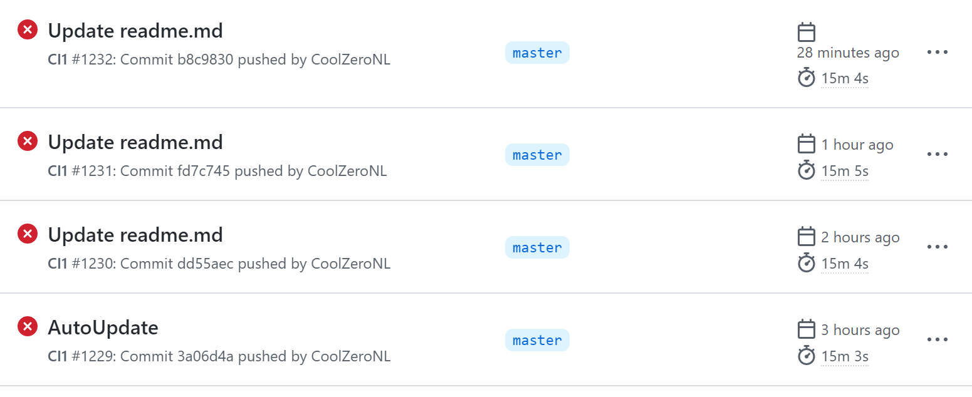Screen dimensions: 972x397
Task: Click CoolZeroNL in the run #1230 description
Action: click(350, 263)
